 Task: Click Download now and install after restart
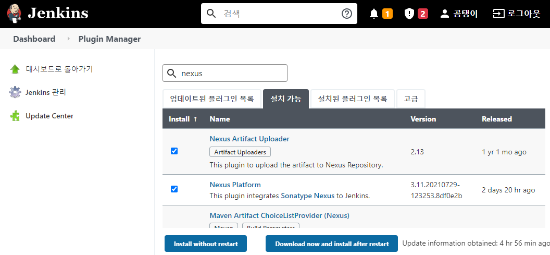[x=332, y=244]
